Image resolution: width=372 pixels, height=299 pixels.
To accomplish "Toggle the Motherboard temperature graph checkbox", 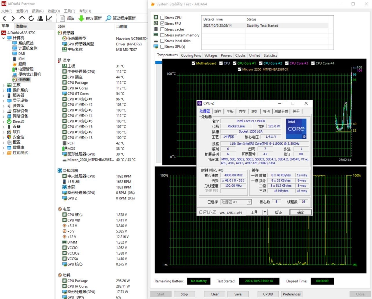I will (193, 63).
